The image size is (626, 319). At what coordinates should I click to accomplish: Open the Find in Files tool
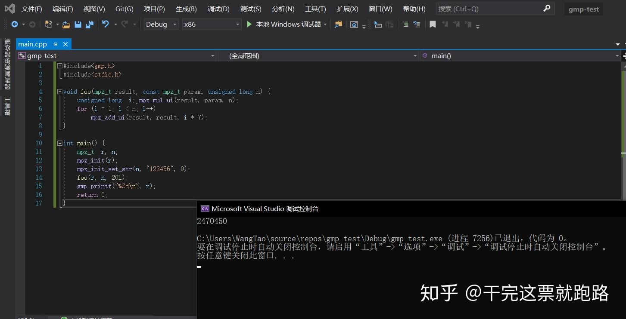(x=338, y=24)
